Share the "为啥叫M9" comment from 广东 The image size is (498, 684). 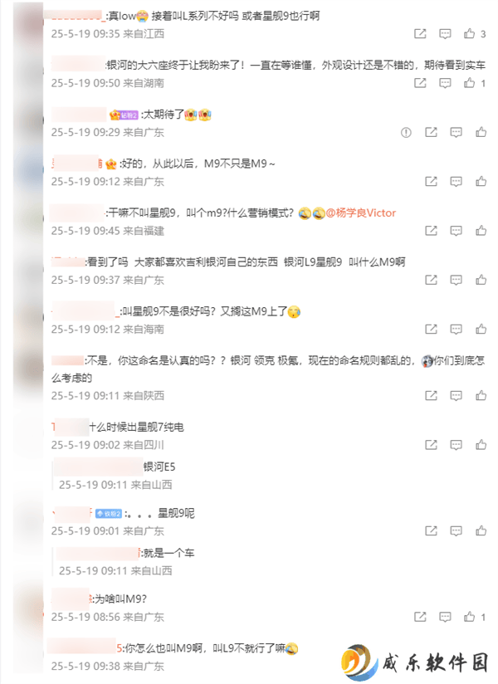pos(420,617)
